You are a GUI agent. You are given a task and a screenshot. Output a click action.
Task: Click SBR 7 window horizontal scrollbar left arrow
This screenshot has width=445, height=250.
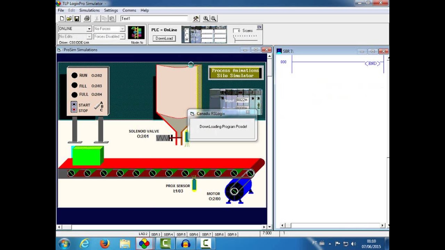pos(282,226)
